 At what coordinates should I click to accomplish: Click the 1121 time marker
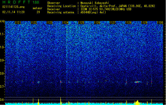point(18,23)
